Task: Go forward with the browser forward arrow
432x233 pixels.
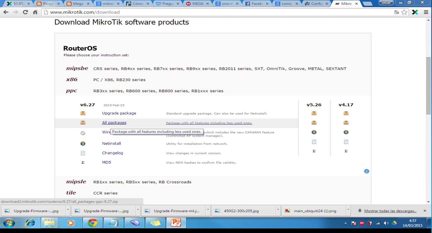Action: (16, 12)
